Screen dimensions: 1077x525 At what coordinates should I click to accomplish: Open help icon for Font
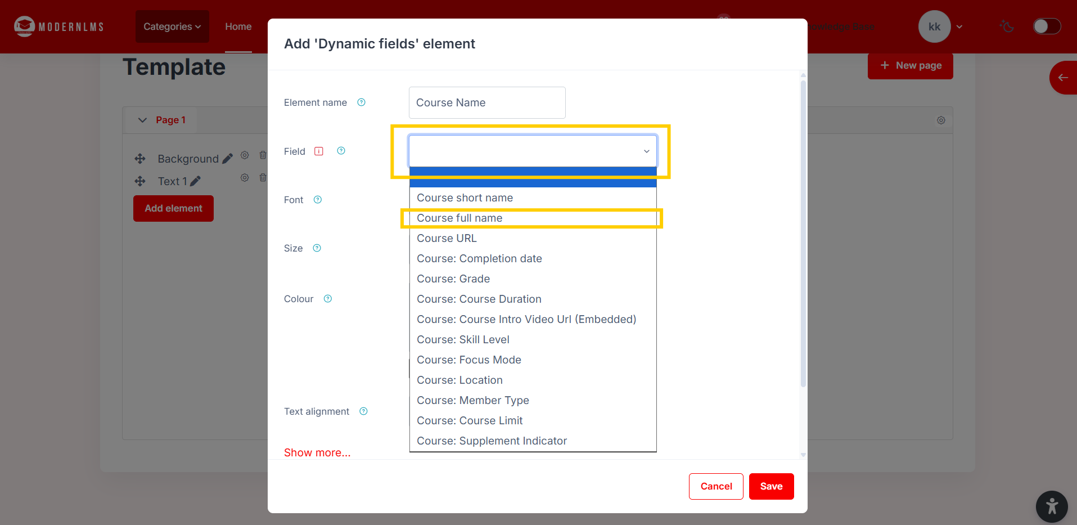tap(318, 200)
